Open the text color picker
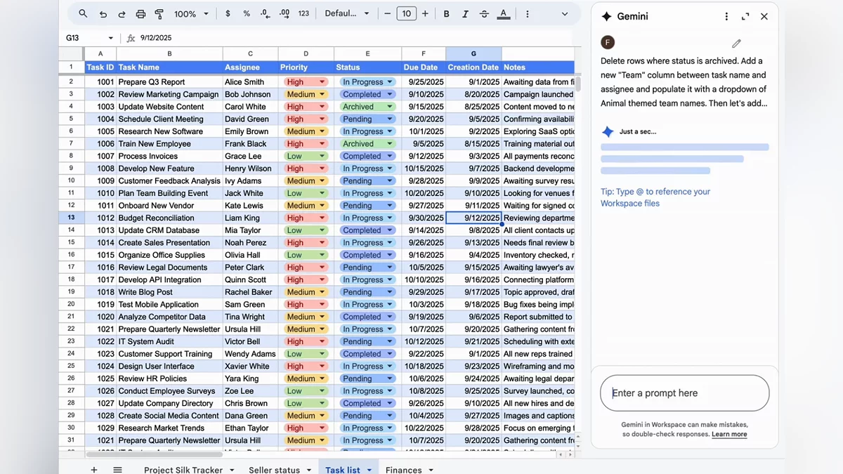Image resolution: width=843 pixels, height=474 pixels. point(503,14)
